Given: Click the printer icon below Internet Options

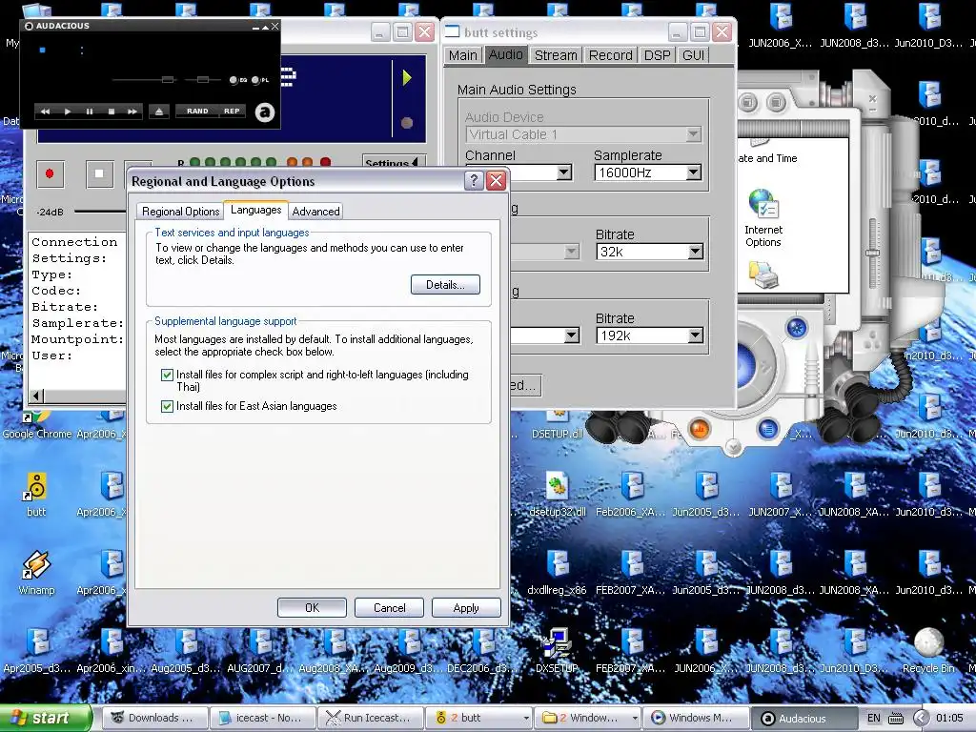Looking at the screenshot, I should pos(763,274).
